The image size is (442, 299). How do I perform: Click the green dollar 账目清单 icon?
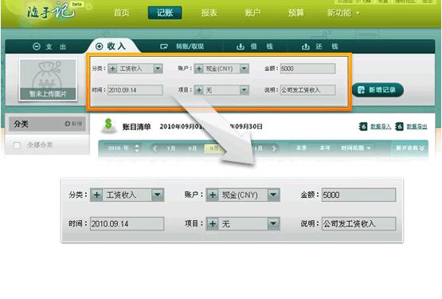click(x=108, y=125)
